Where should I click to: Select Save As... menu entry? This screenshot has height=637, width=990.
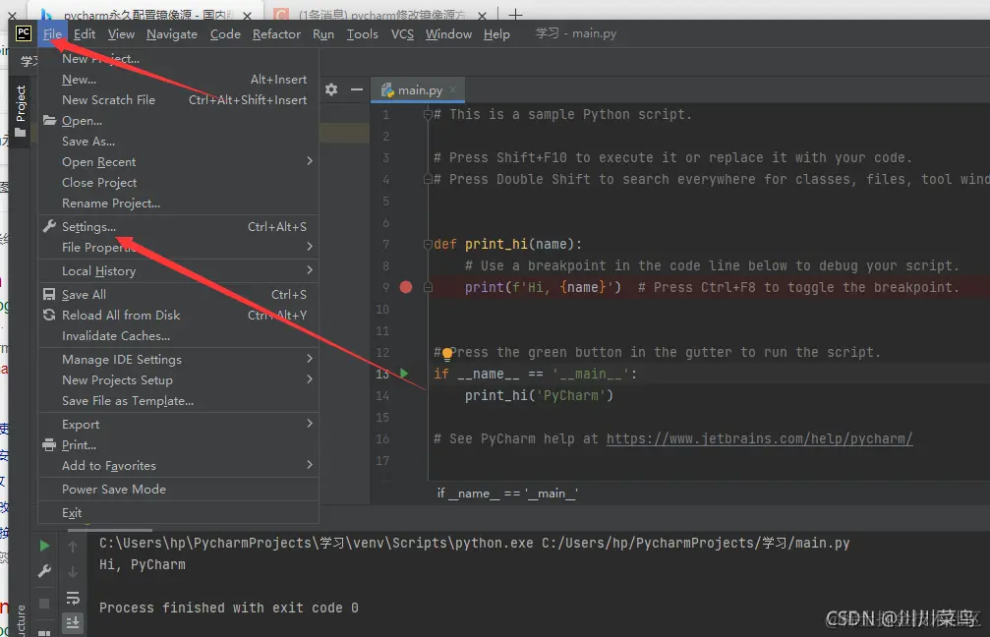178,141
